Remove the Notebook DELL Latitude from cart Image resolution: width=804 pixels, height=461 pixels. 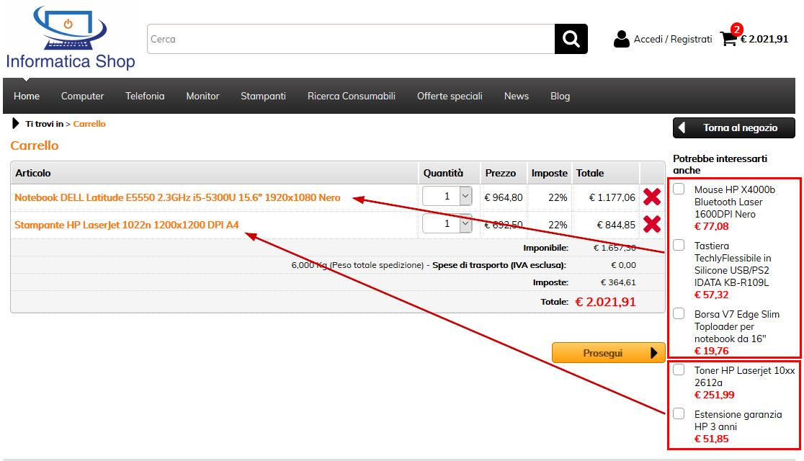(x=652, y=197)
